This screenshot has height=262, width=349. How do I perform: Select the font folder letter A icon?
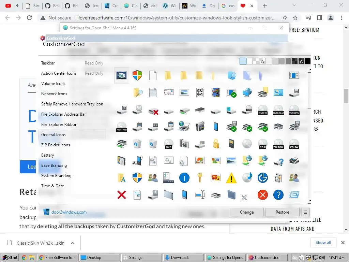[122, 178]
